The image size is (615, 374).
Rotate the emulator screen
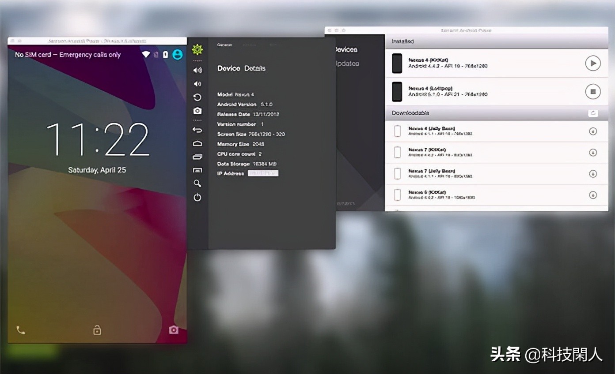pyautogui.click(x=197, y=97)
